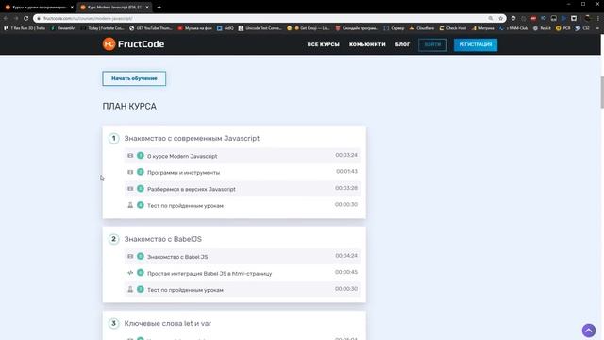Open the 'GET YouTube Thum...' bookmark

point(151,28)
